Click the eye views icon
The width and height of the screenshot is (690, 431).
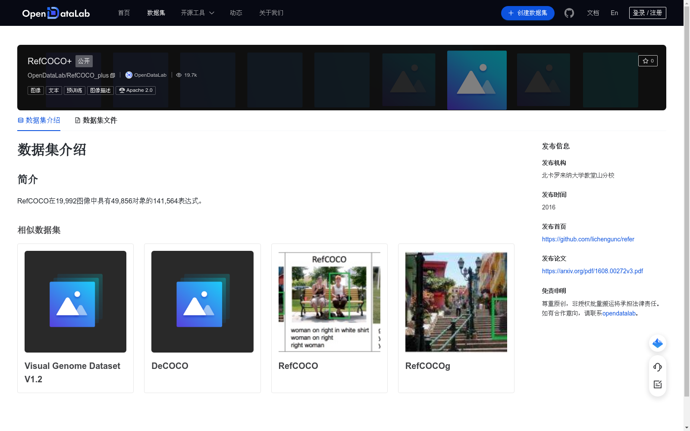pyautogui.click(x=179, y=75)
